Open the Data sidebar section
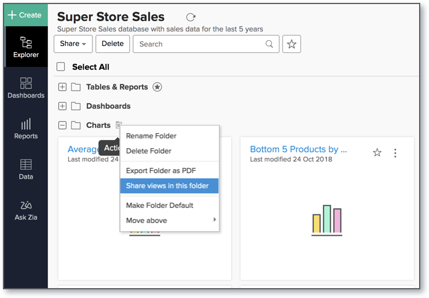This screenshot has height=298, width=429. pos(26,169)
